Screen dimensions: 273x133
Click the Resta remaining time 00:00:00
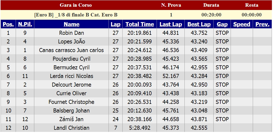pos(252,15)
